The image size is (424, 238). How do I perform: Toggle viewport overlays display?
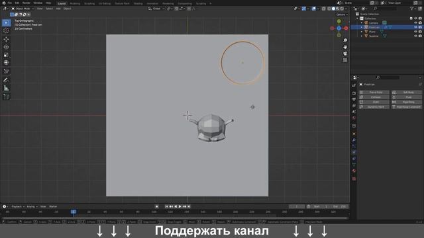click(313, 9)
